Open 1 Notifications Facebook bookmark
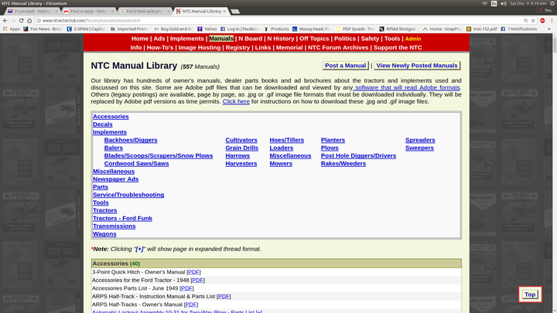 518,29
